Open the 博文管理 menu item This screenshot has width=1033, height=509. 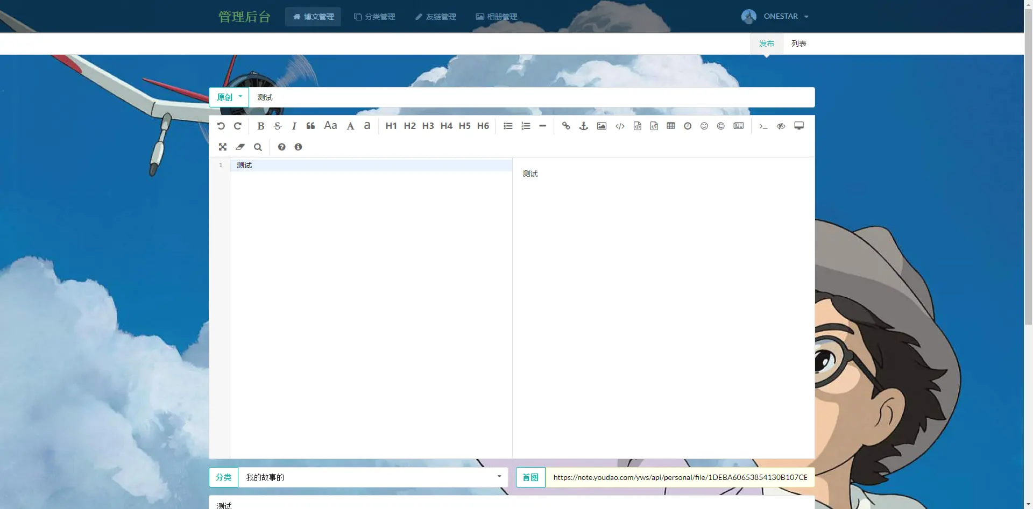click(x=313, y=17)
